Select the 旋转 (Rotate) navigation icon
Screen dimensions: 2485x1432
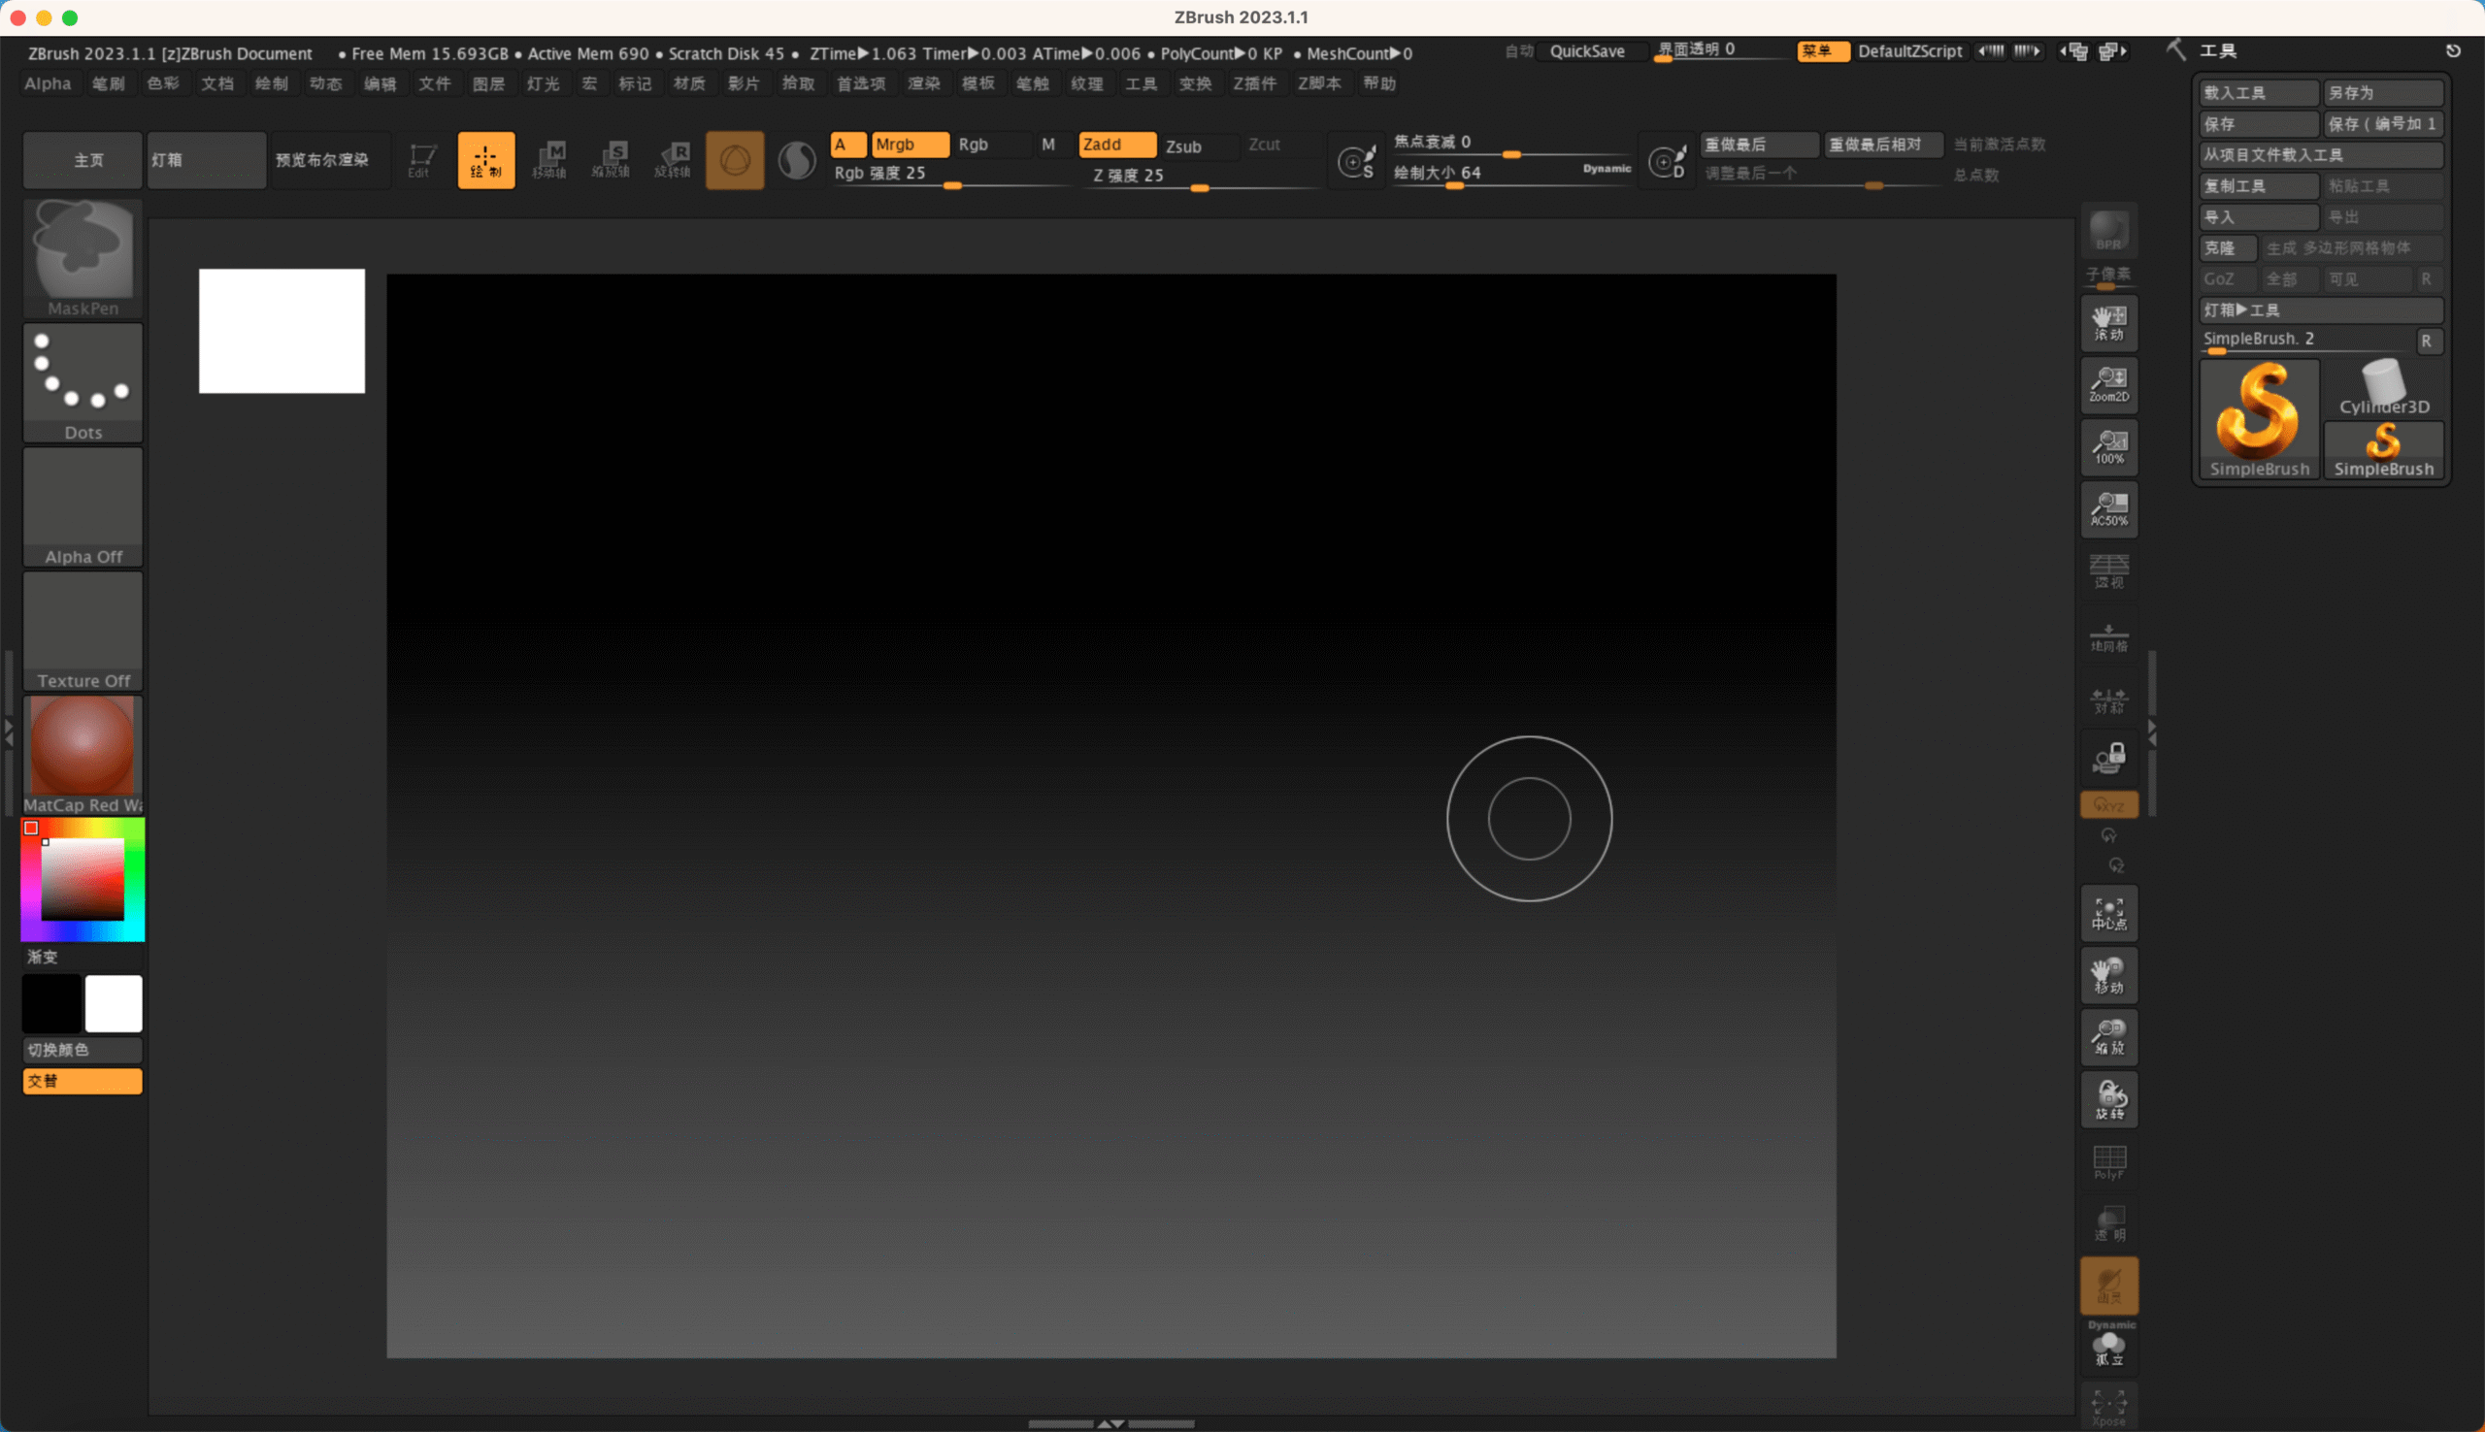click(2107, 1099)
